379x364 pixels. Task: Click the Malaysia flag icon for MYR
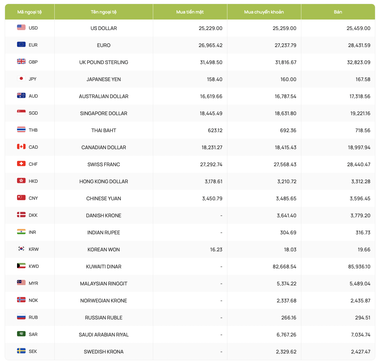(x=21, y=283)
